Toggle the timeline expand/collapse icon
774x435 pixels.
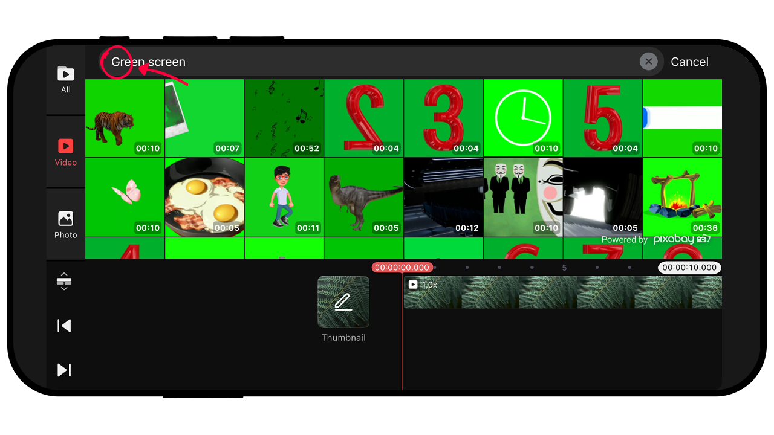(x=64, y=282)
